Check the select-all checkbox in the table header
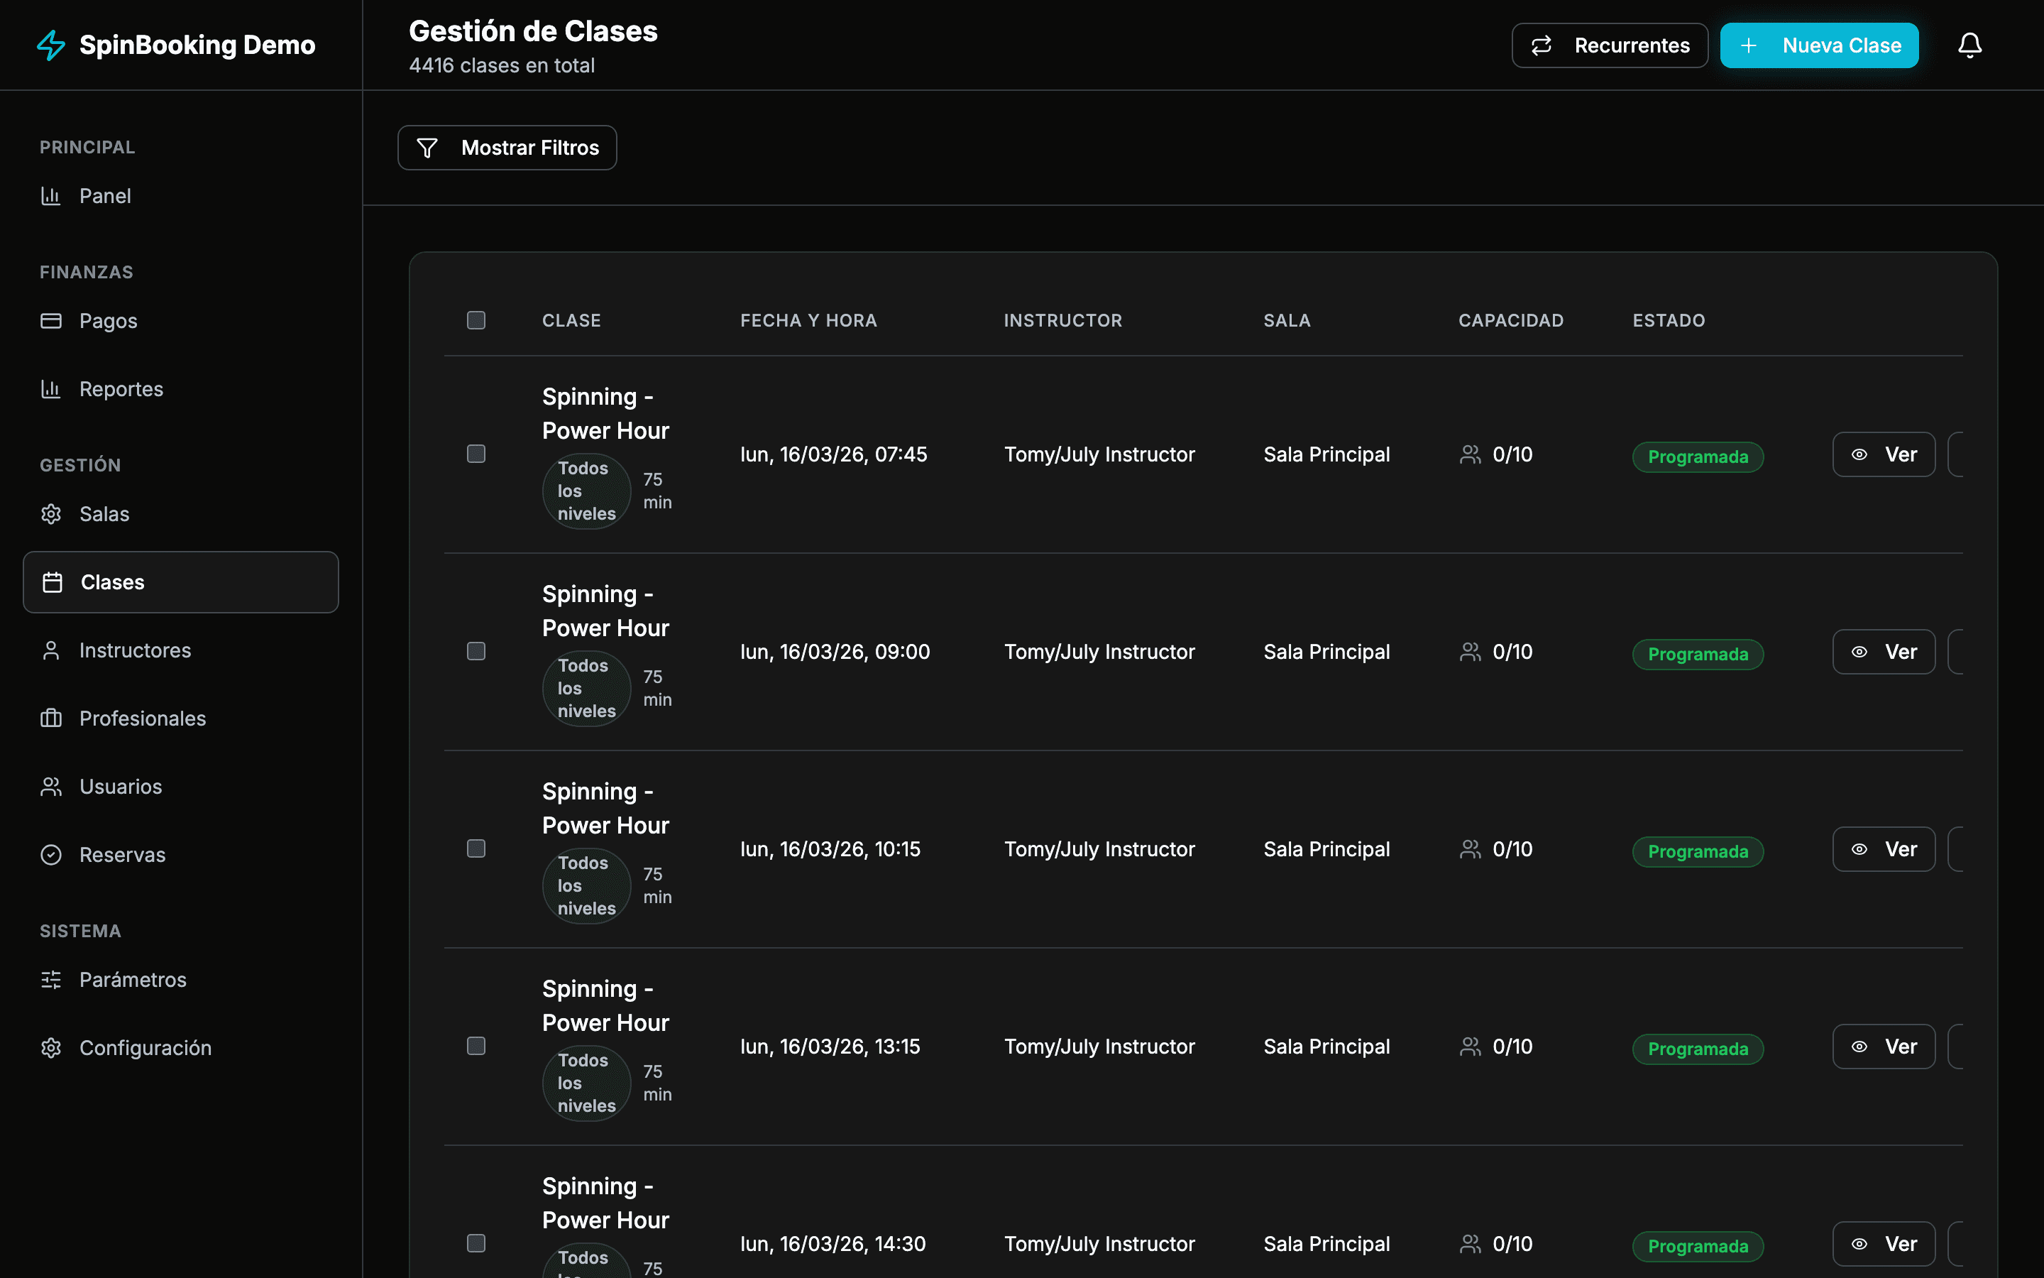The height and width of the screenshot is (1278, 2044). click(476, 320)
